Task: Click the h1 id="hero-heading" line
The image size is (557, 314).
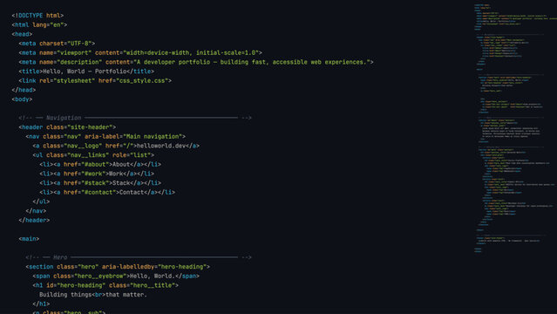Action: point(105,285)
